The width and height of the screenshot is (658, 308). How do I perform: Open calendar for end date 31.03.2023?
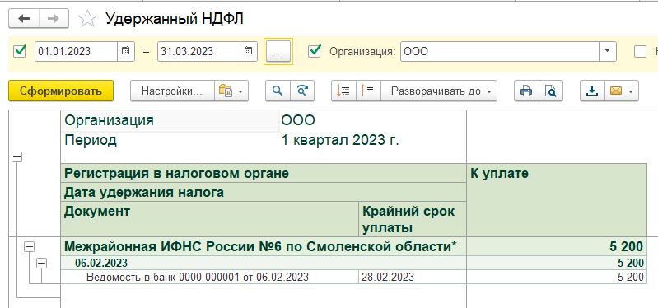tap(248, 51)
